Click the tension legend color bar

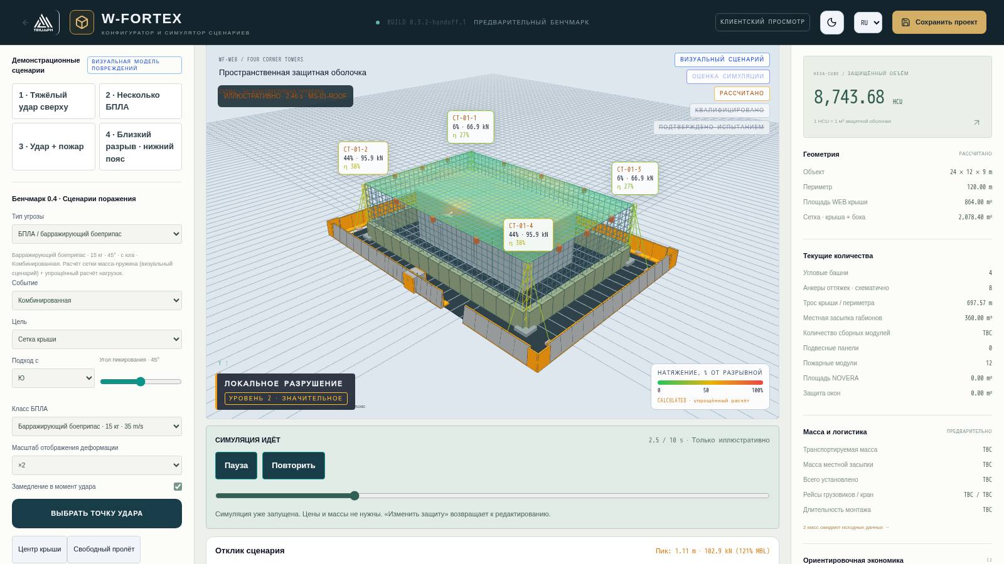710,382
